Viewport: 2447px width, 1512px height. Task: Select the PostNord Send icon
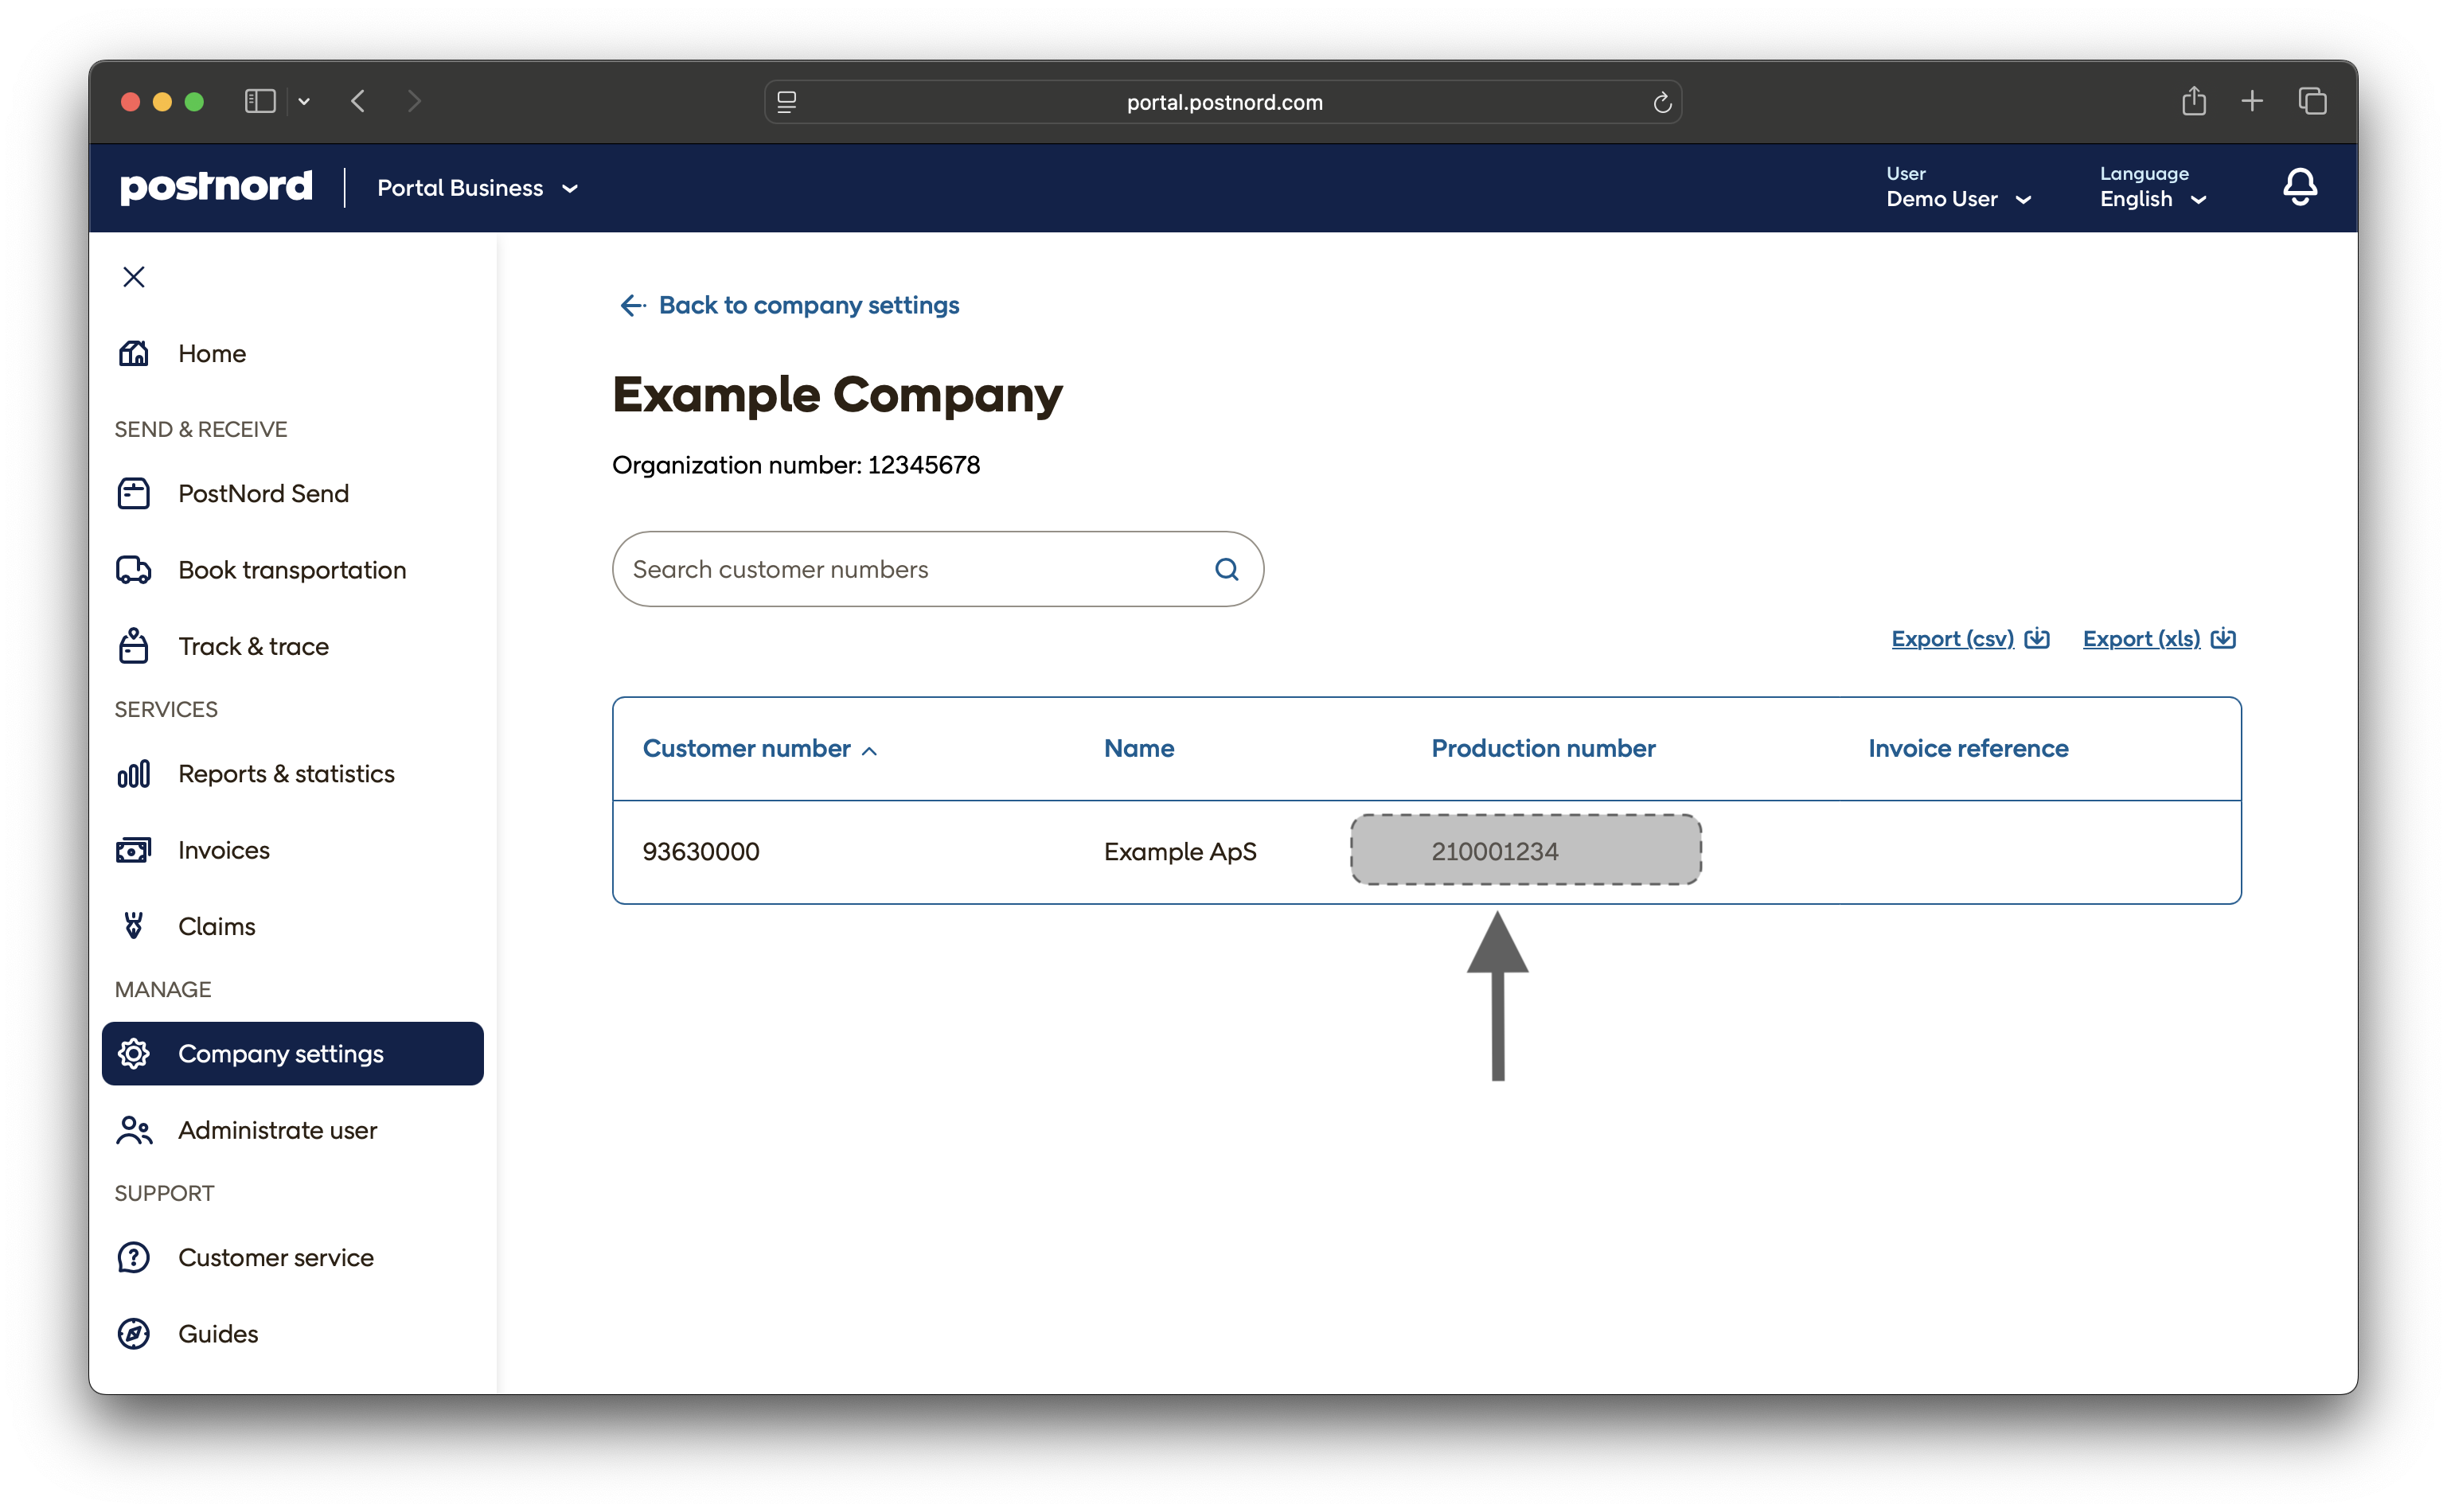click(x=134, y=492)
